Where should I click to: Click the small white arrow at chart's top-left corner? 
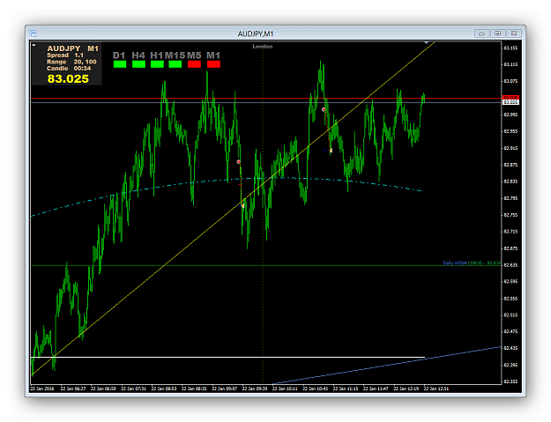click(x=34, y=45)
